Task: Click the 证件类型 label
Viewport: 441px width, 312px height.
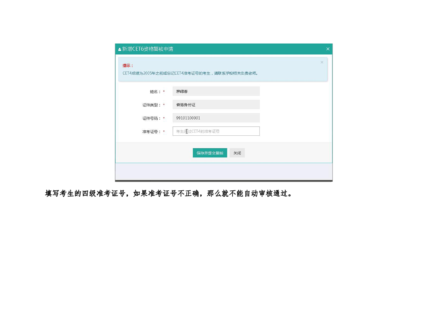Action: [x=152, y=105]
